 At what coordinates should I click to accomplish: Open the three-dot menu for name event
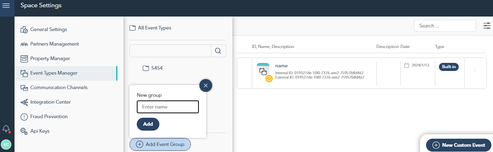[x=474, y=69]
